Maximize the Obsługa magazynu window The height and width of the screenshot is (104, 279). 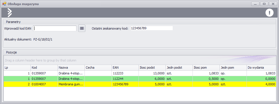tap(264, 4)
